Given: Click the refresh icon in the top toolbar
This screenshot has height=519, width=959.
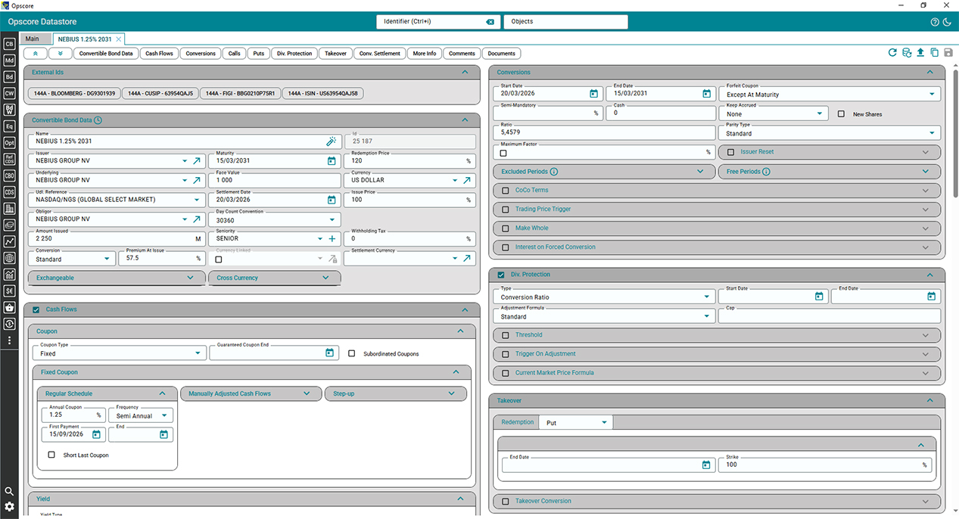Looking at the screenshot, I should coord(892,53).
